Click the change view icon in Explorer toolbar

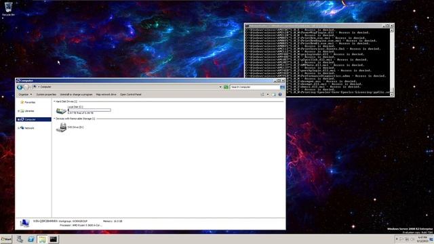click(262, 95)
